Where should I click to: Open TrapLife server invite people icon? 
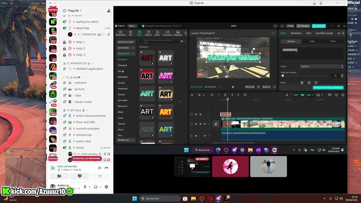[109, 11]
